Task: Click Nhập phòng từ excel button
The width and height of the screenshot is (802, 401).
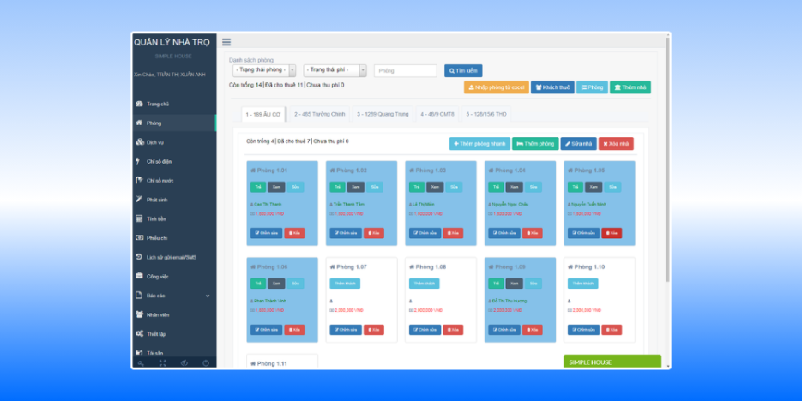Action: point(495,87)
